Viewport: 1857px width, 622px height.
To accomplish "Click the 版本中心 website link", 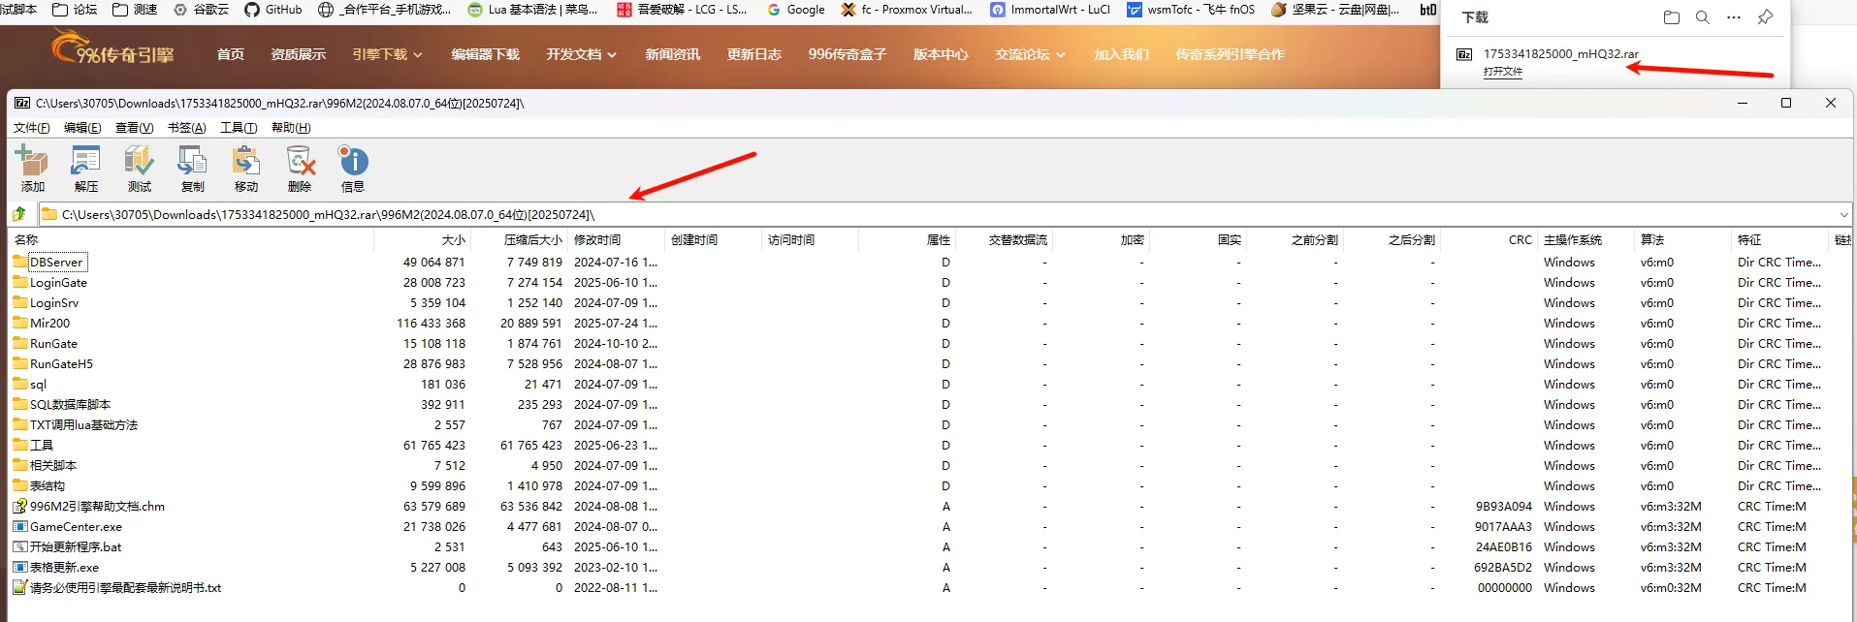I will coord(941,54).
